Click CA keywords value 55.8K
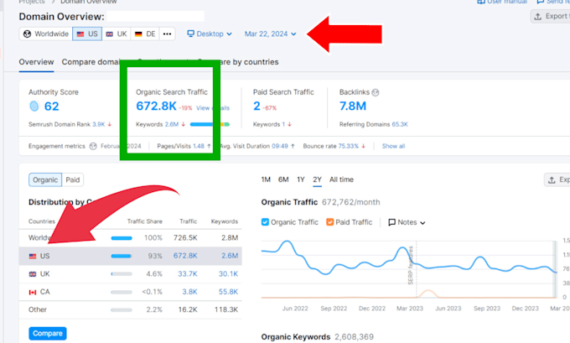570x343 pixels. point(228,292)
